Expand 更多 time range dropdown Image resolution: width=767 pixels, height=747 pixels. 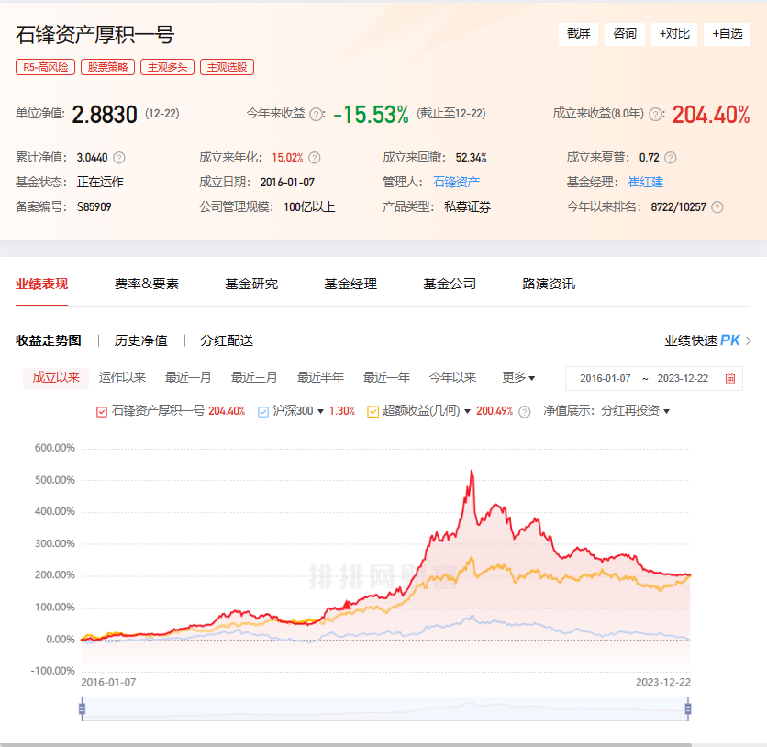518,378
